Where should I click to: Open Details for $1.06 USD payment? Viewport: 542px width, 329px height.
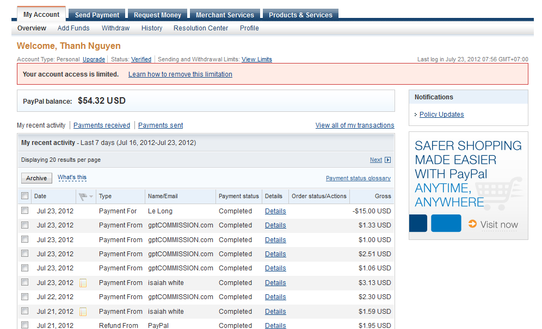tap(275, 268)
